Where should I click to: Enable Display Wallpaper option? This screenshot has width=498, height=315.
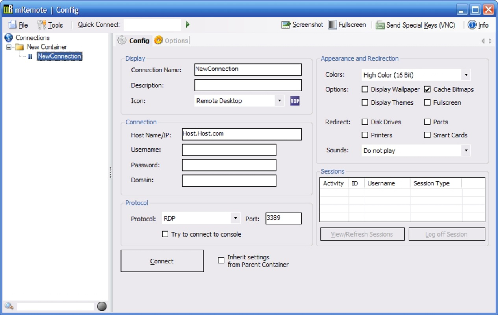(x=365, y=89)
